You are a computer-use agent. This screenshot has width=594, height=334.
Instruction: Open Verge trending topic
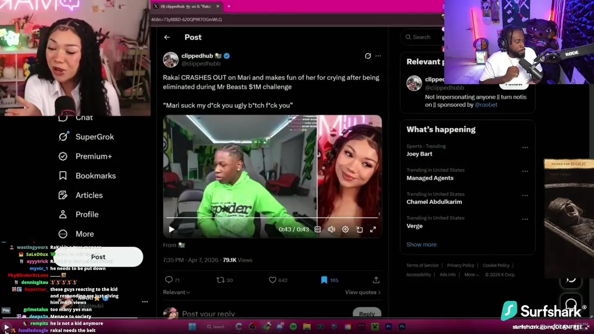pyautogui.click(x=414, y=226)
